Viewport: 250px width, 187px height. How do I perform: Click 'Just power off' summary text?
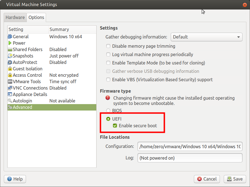[x=64, y=56]
